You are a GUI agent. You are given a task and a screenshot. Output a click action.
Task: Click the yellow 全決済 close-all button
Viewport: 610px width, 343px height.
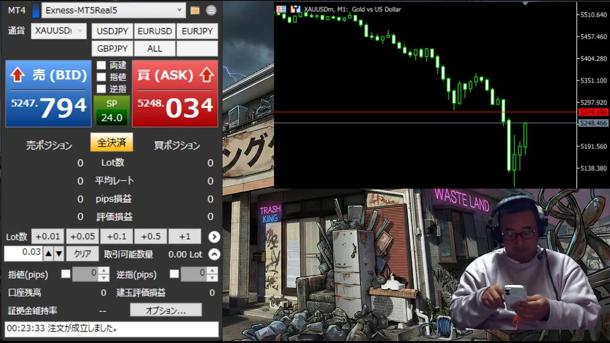(112, 142)
